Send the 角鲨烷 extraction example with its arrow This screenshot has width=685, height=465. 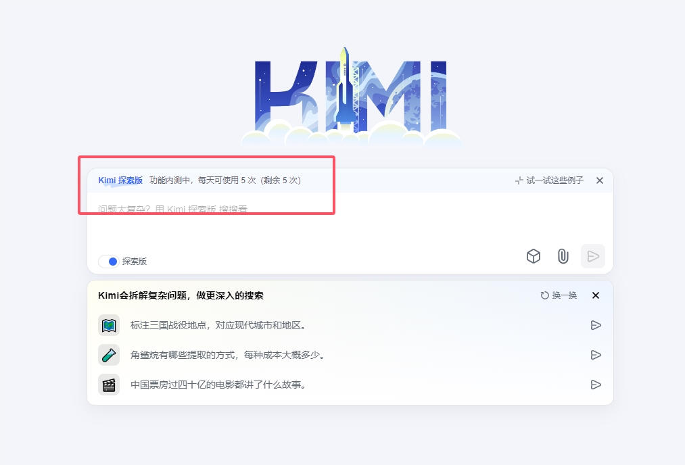pos(596,355)
